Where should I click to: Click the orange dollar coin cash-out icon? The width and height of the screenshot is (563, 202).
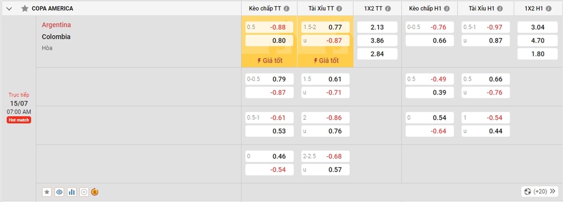[x=95, y=192]
